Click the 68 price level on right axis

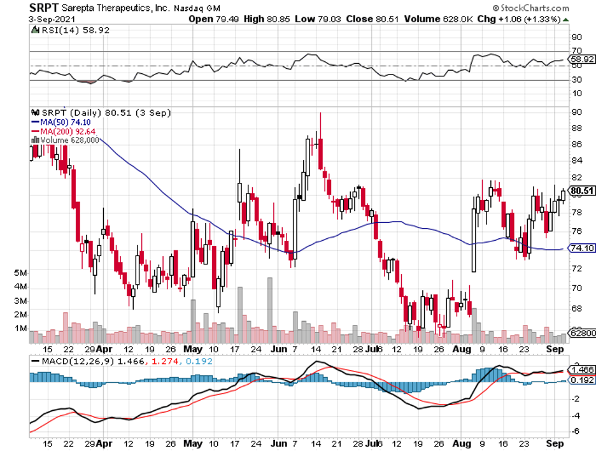pos(577,308)
